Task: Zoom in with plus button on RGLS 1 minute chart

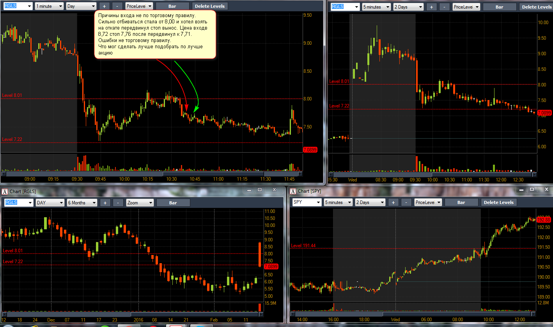Action: tap(105, 6)
